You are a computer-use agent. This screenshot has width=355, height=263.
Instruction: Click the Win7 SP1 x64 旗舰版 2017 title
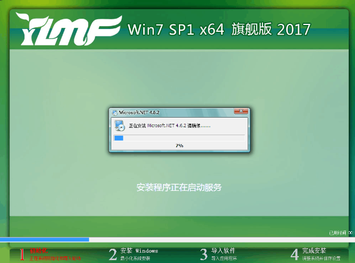point(219,29)
